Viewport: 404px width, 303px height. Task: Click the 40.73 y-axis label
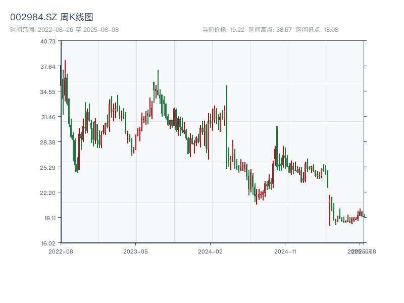[48, 41]
